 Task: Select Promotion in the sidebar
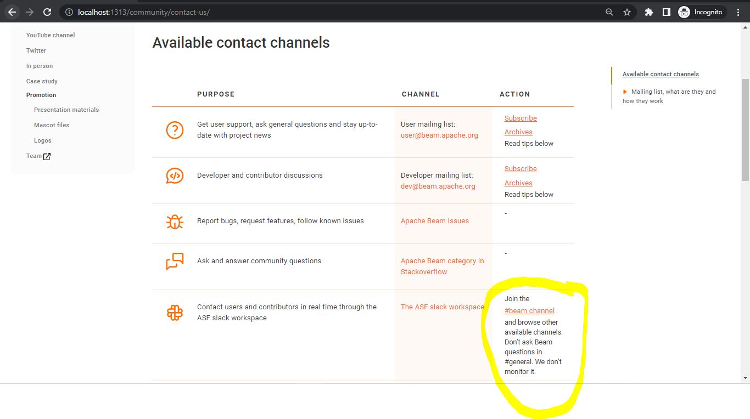(x=41, y=95)
